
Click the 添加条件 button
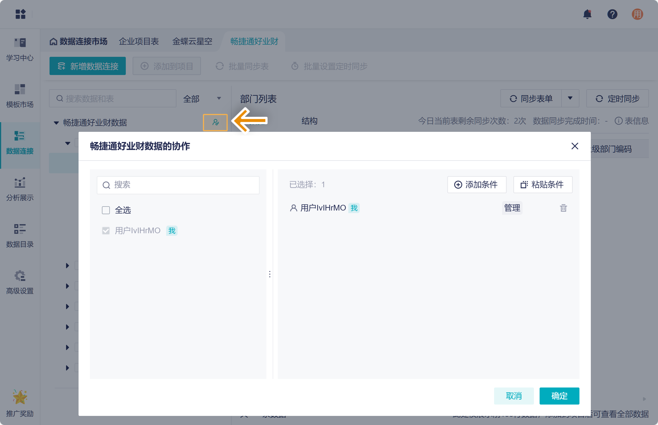[x=477, y=185]
